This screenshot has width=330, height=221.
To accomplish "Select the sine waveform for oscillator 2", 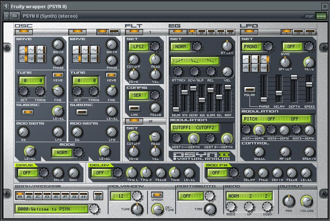I will click(x=77, y=50).
